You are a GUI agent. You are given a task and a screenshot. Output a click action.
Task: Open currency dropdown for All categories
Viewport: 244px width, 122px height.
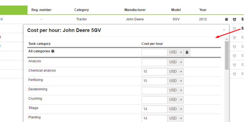tap(175, 52)
